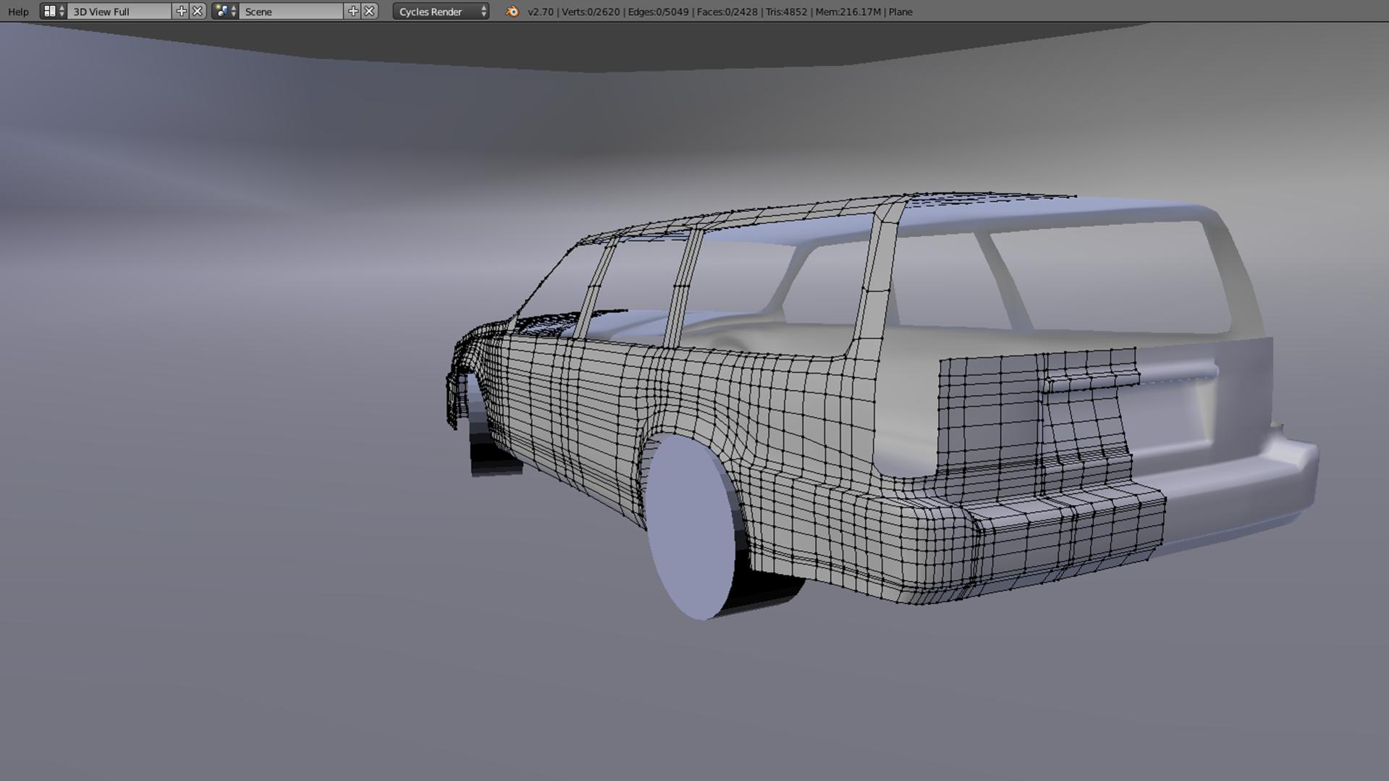
Task: Click the 'Mem:216.17M' memory readout
Action: pos(848,12)
